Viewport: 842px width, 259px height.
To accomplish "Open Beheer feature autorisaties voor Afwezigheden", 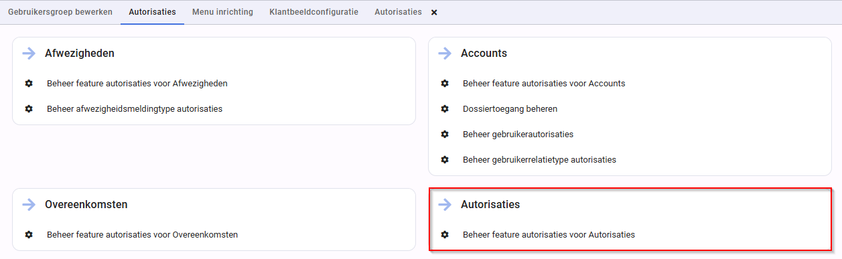I will click(137, 84).
